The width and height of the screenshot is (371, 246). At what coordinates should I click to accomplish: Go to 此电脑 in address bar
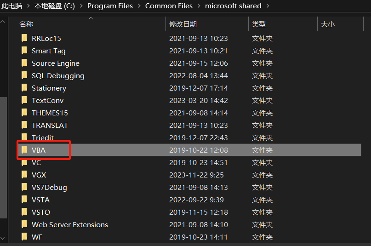12,6
